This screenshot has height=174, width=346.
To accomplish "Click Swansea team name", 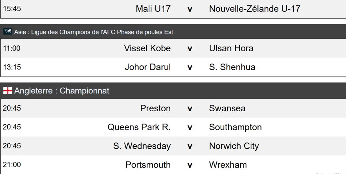I will (x=227, y=108).
